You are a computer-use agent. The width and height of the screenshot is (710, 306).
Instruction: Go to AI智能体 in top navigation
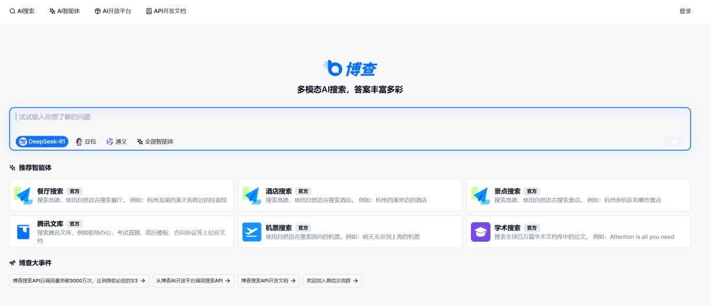(64, 11)
